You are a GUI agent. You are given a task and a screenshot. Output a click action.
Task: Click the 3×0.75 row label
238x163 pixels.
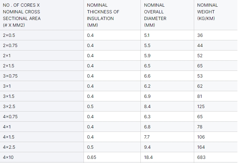10,76
